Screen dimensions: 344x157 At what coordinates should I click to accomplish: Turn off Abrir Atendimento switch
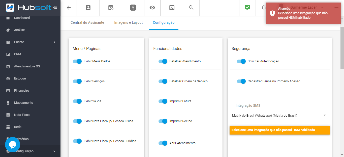point(163,143)
